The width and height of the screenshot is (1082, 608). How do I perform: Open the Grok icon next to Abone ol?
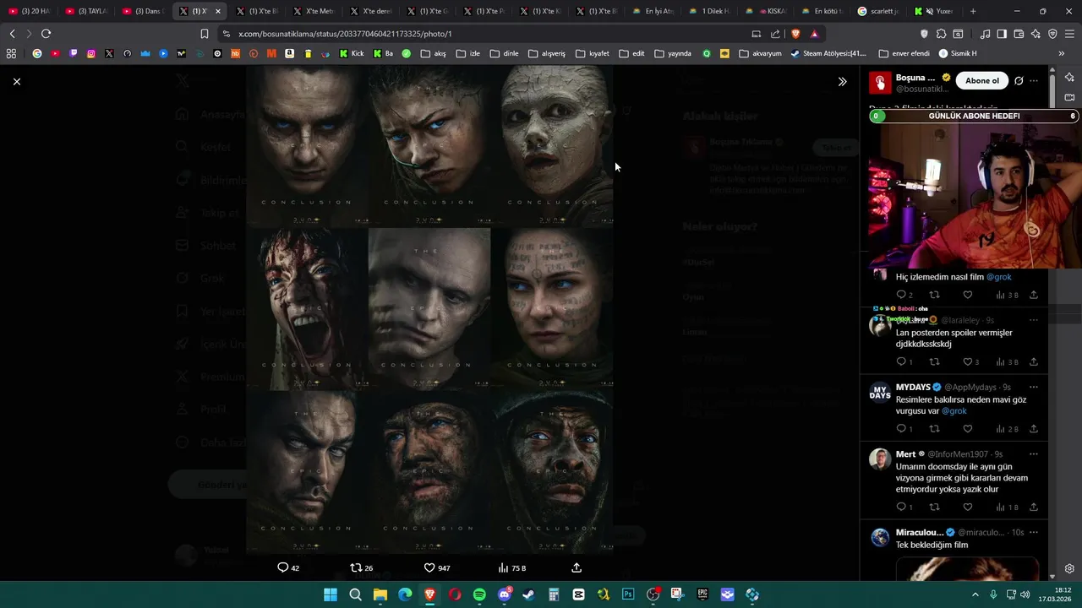click(x=1019, y=81)
